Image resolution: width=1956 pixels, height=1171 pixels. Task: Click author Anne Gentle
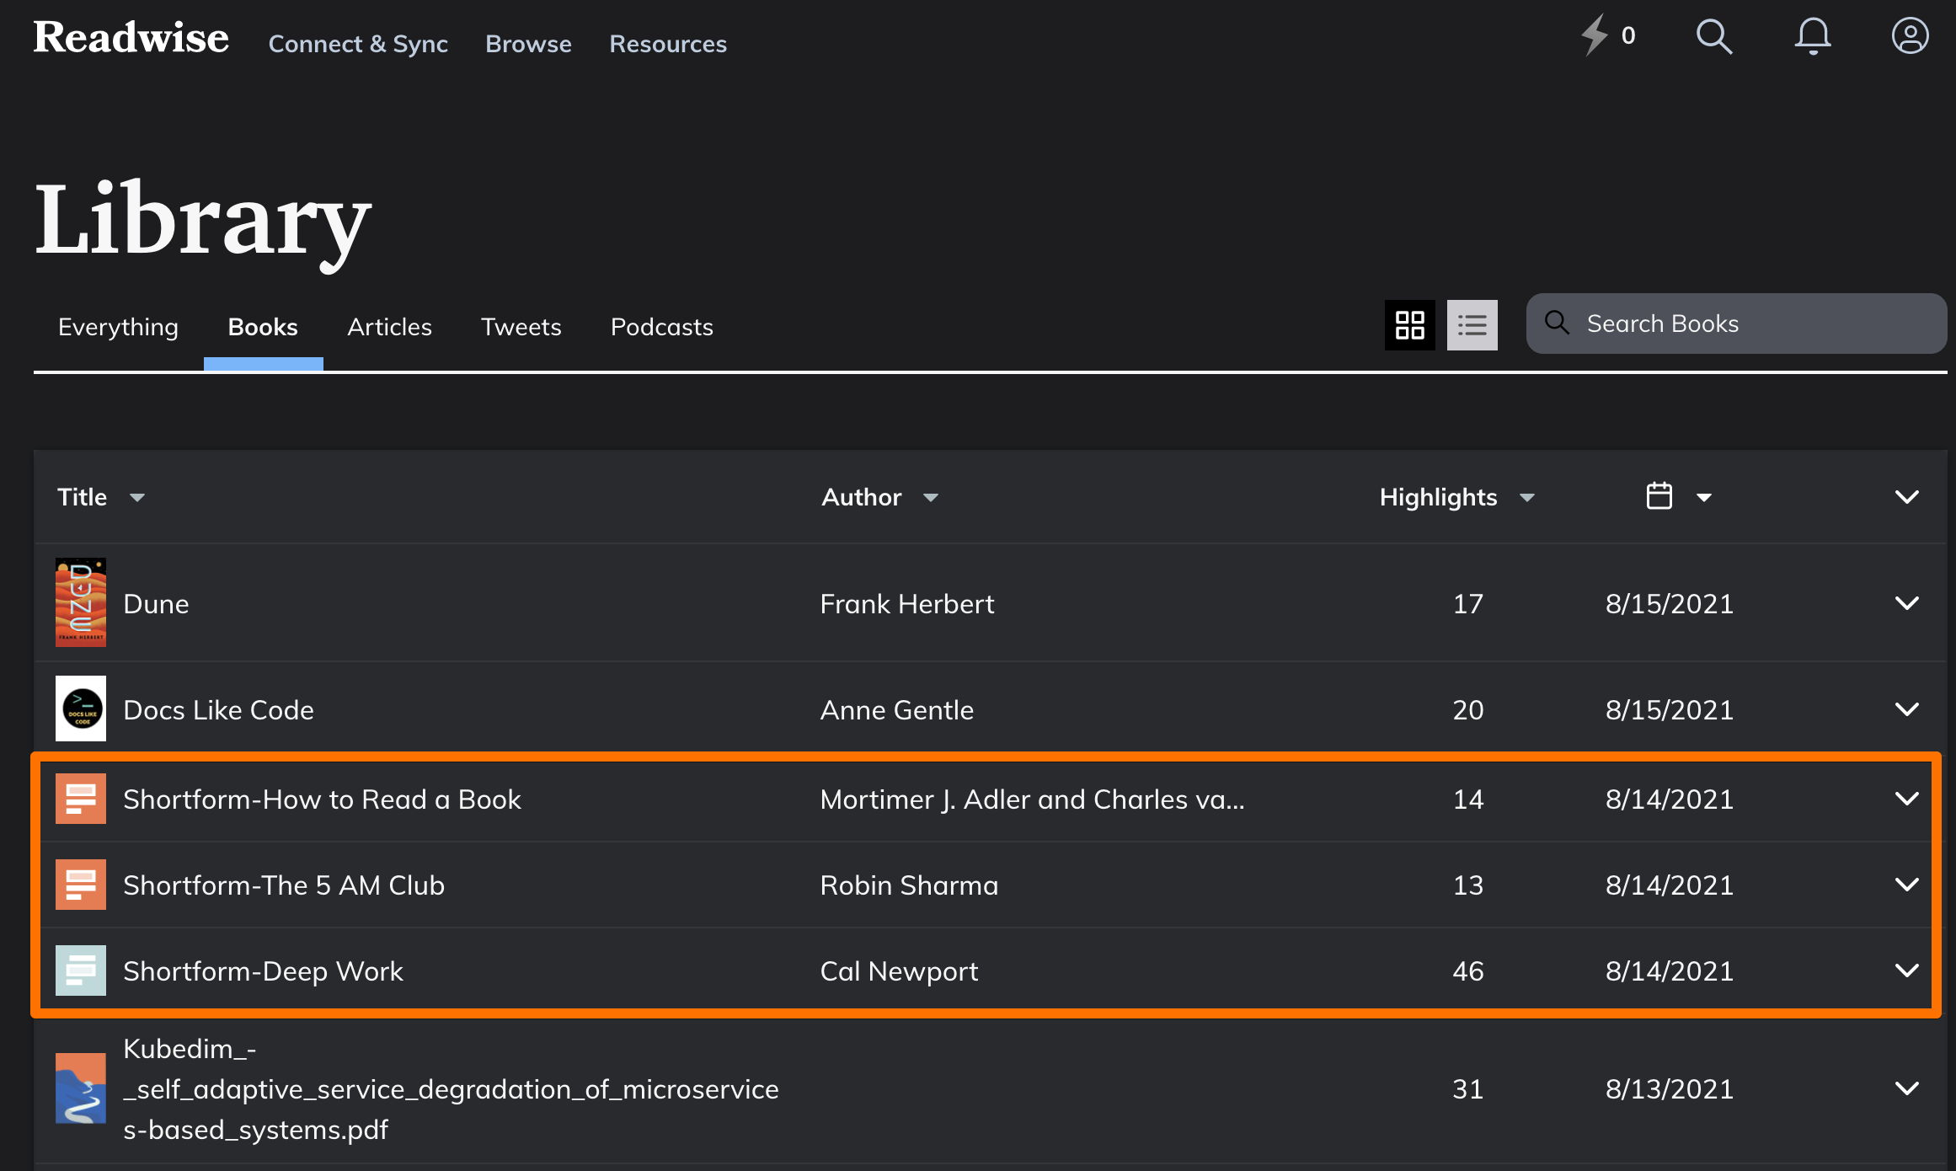tap(897, 710)
